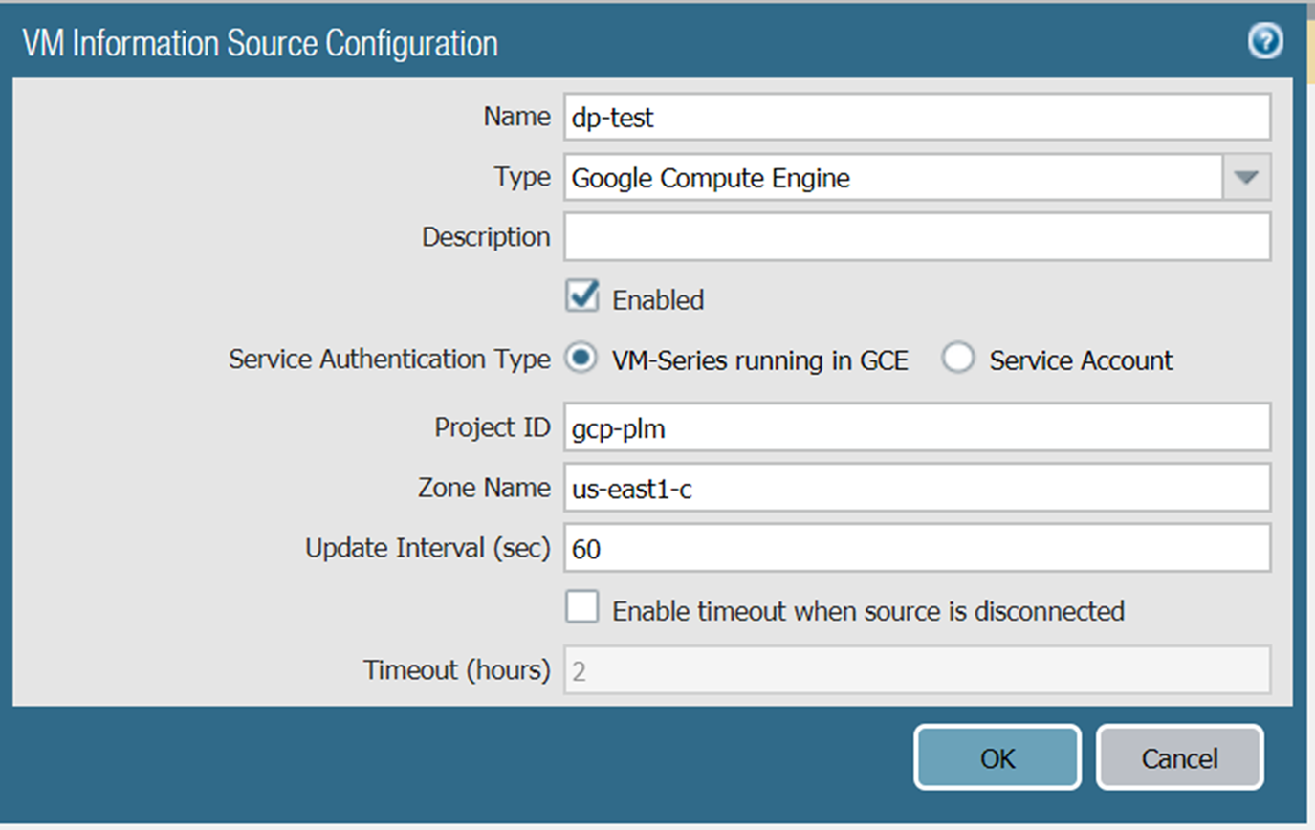Click the Zone Name input field

[916, 488]
